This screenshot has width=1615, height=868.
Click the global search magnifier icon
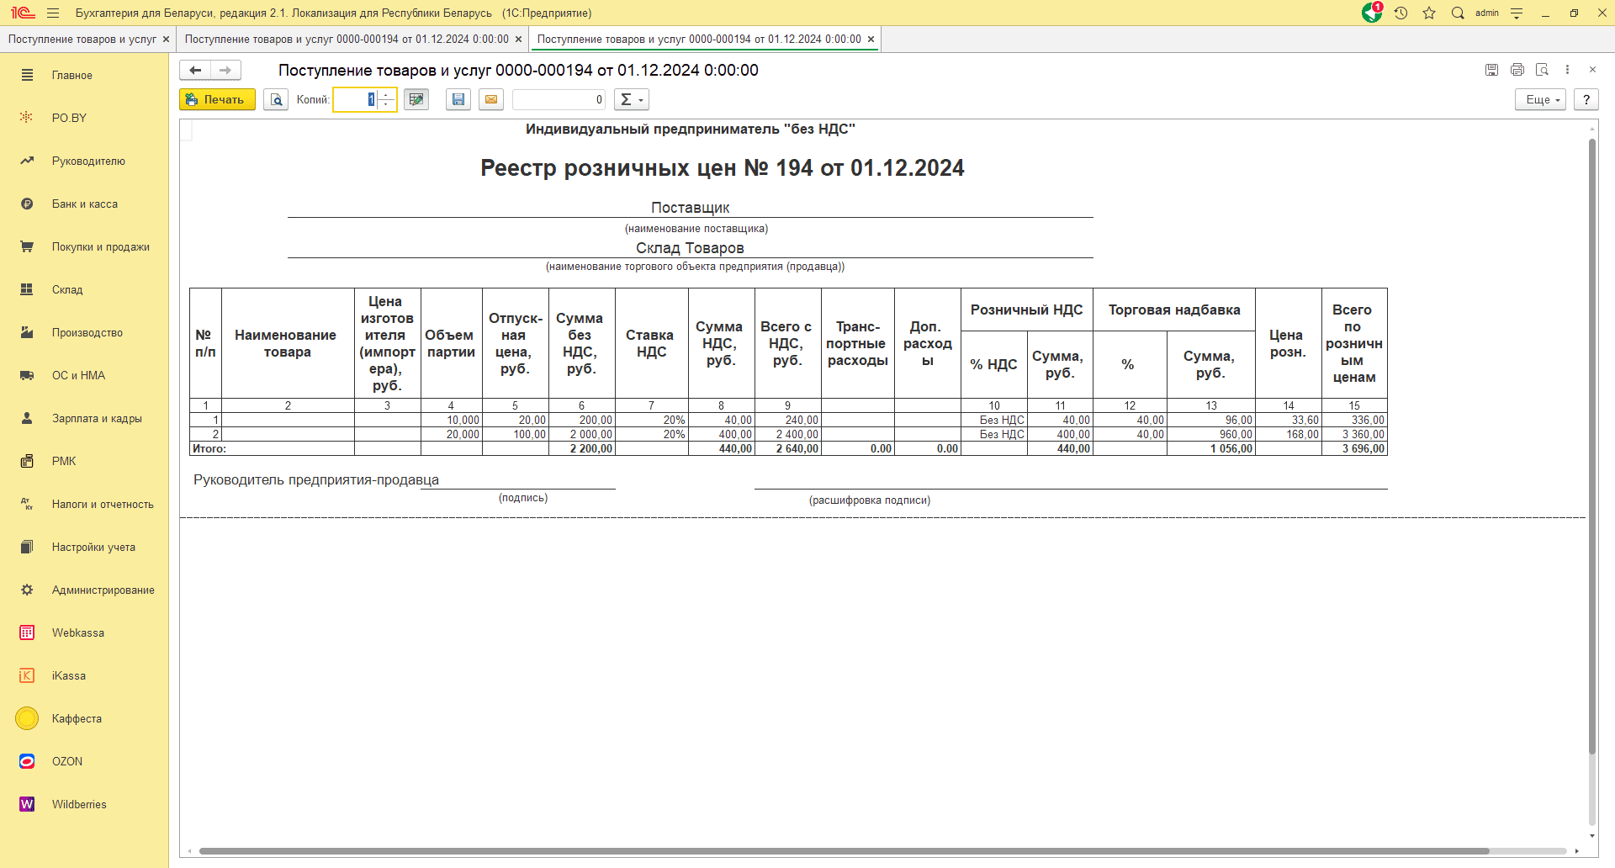click(x=1458, y=13)
